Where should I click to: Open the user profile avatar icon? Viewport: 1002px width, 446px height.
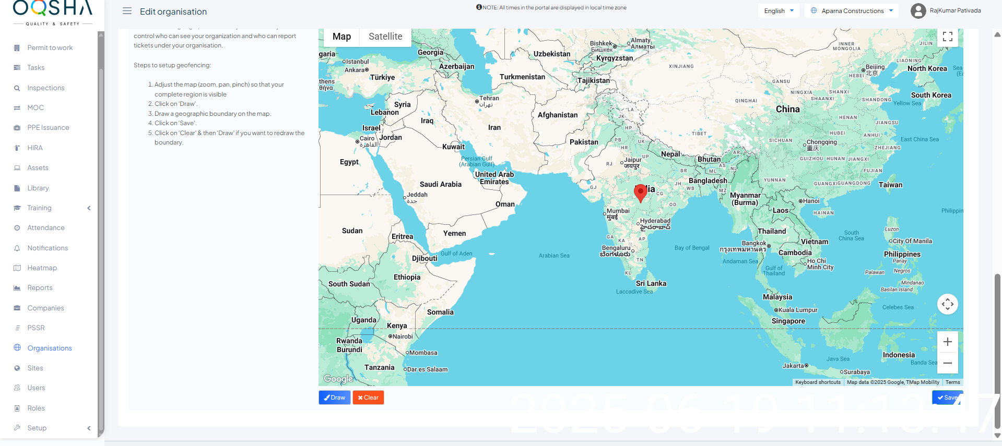tap(918, 11)
